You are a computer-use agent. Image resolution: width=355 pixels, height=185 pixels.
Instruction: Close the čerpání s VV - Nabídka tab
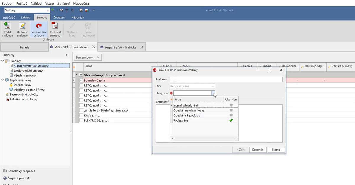[141, 47]
